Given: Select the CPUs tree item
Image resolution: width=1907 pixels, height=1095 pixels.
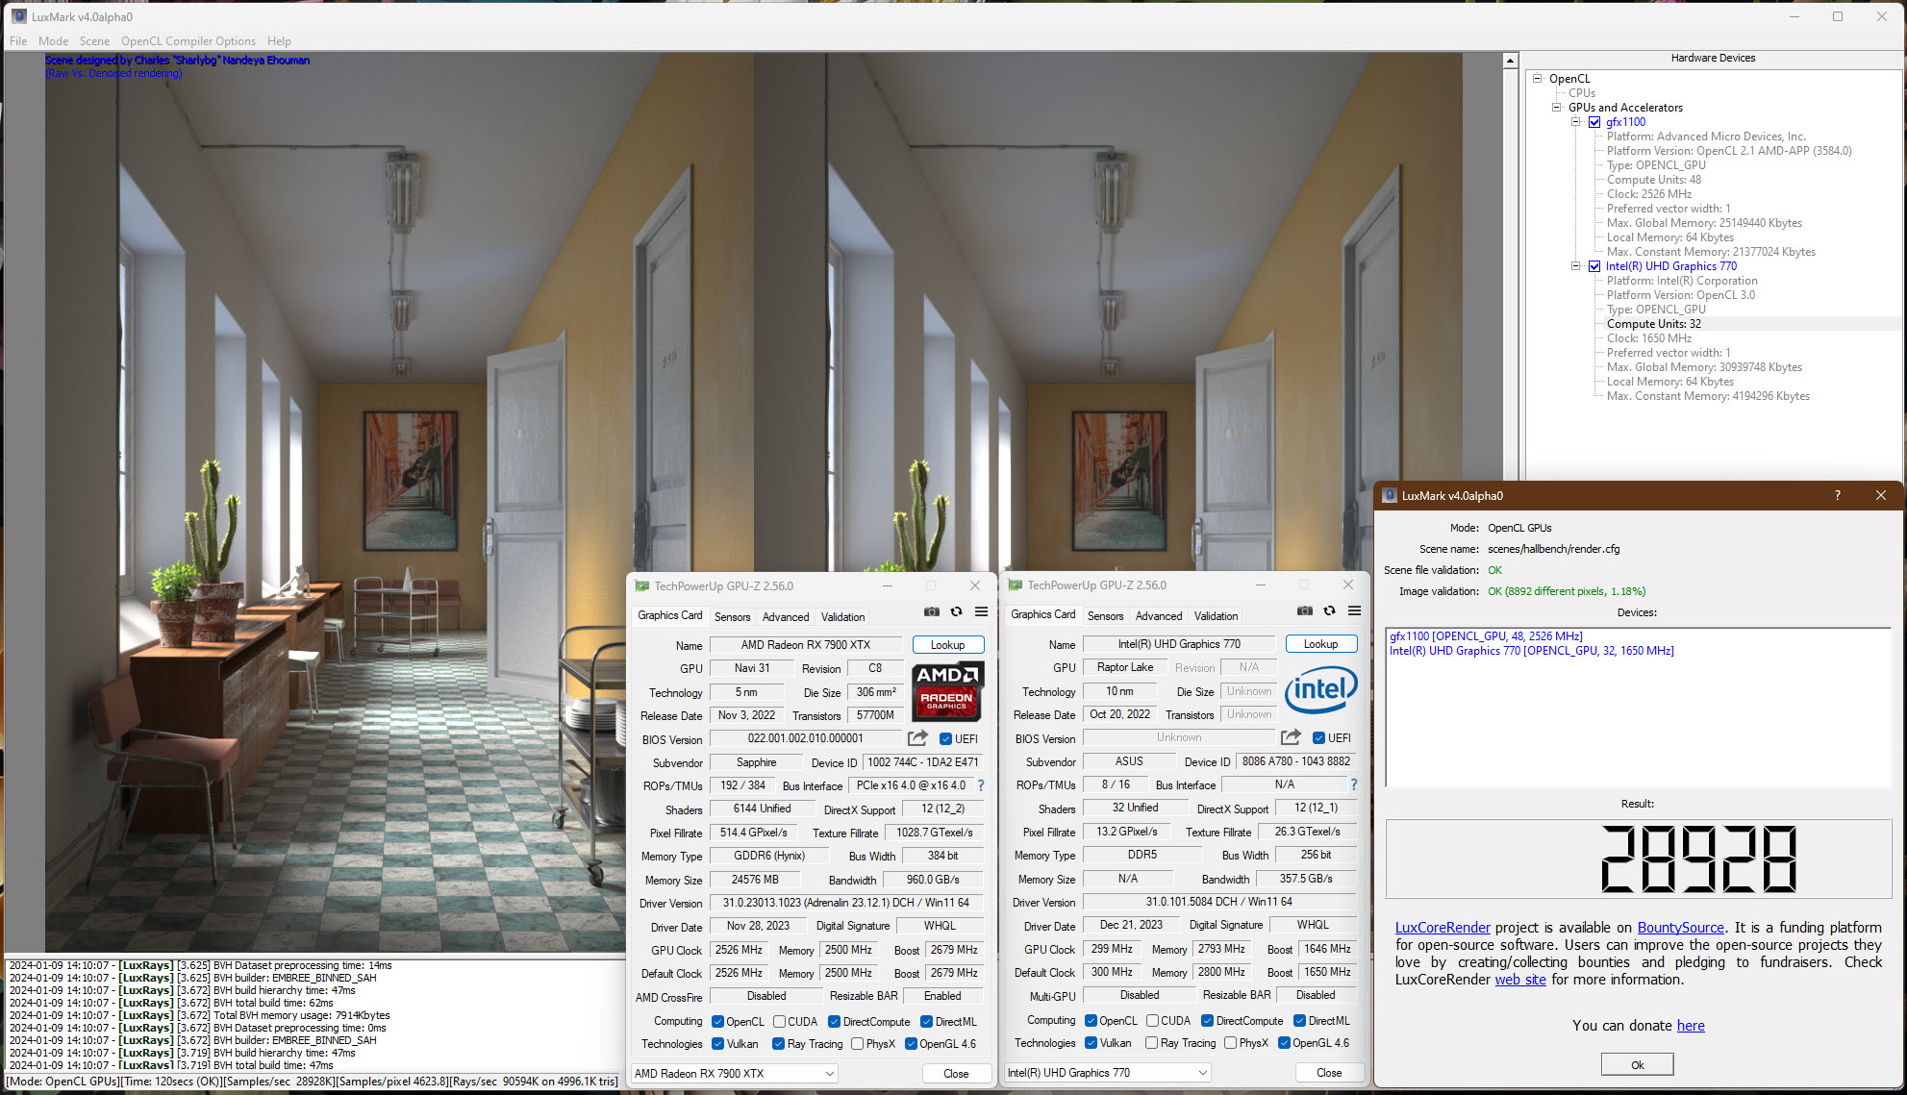Looking at the screenshot, I should [x=1581, y=93].
